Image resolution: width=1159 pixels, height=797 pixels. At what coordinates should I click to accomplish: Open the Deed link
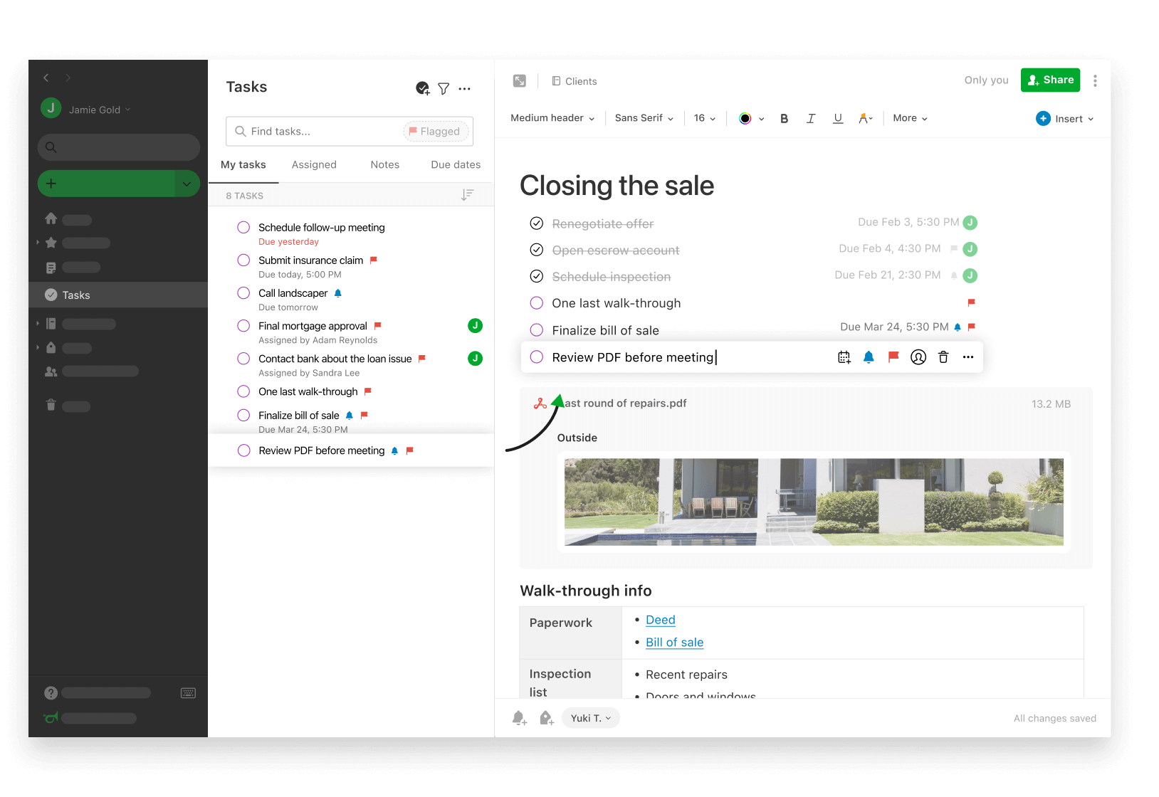click(x=660, y=620)
